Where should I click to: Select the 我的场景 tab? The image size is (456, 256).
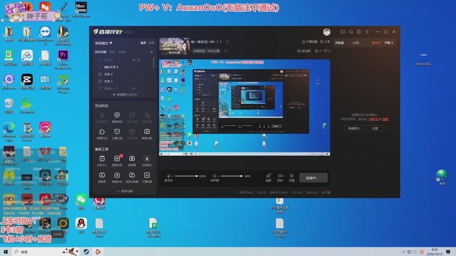[101, 52]
